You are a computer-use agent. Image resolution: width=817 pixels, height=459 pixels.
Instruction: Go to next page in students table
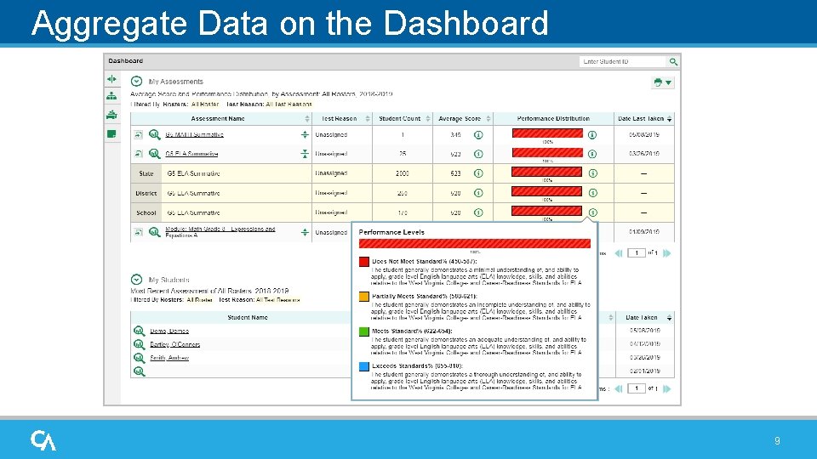(667, 388)
